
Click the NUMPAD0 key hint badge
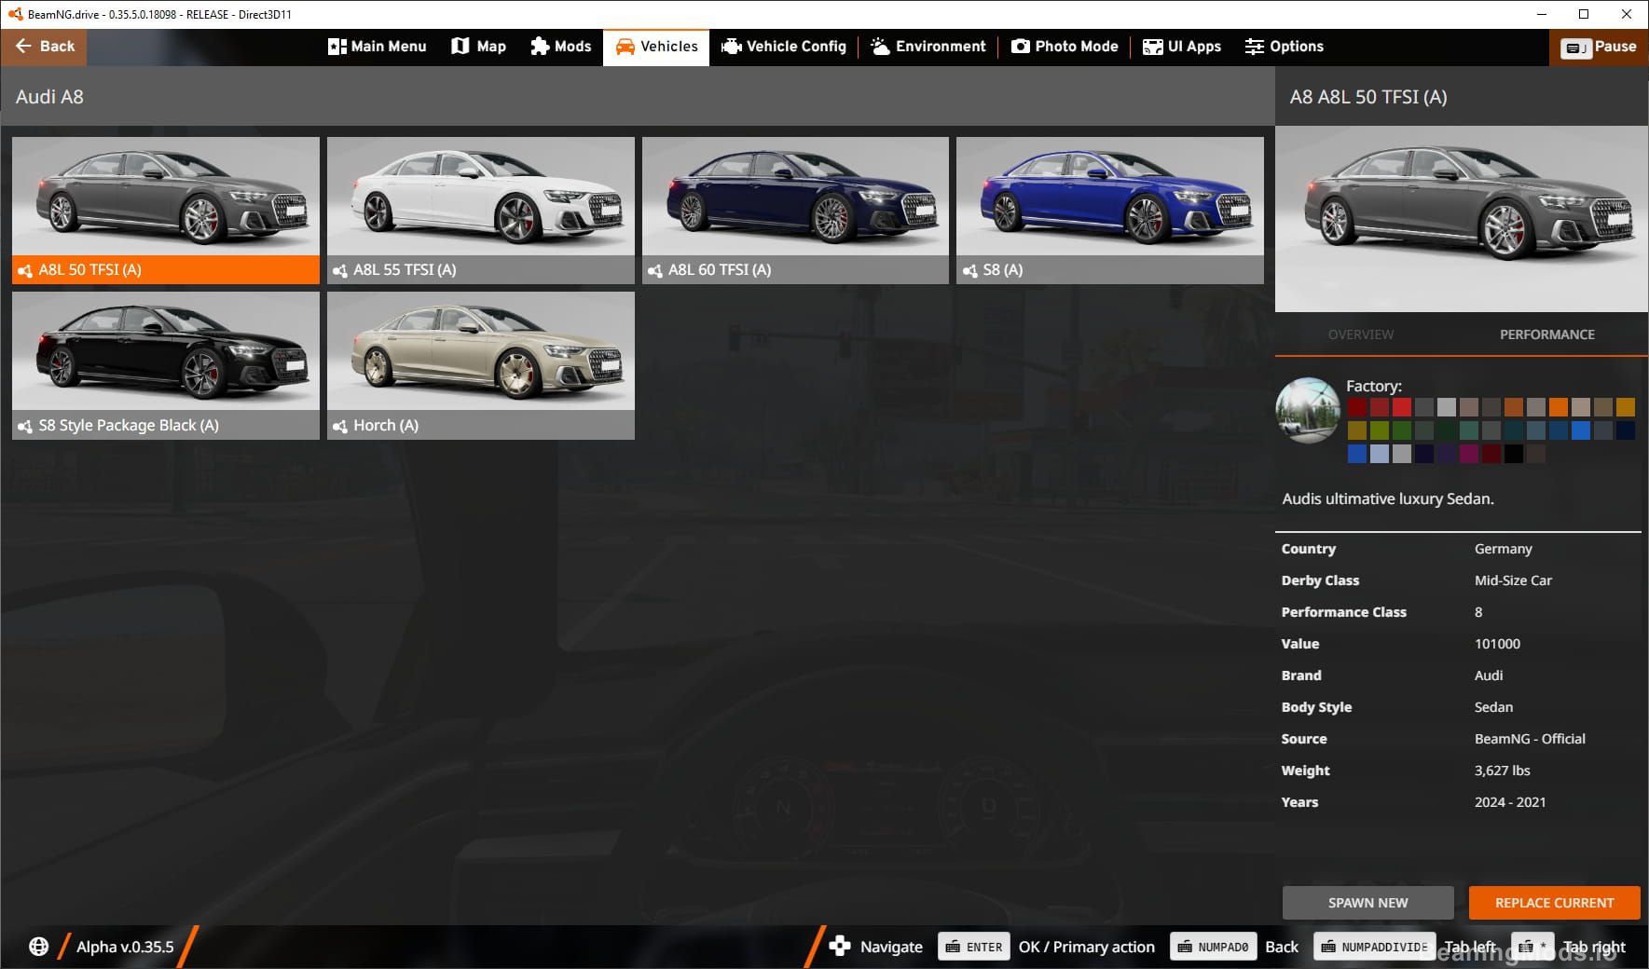1213,947
